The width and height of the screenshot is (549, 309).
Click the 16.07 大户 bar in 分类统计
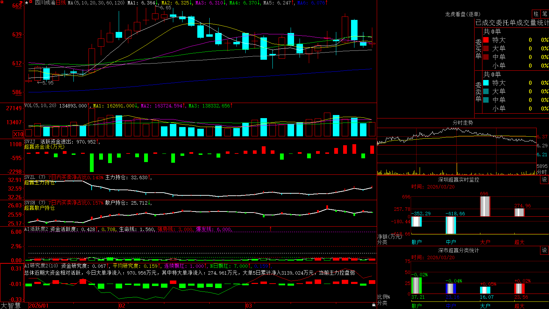point(485,290)
